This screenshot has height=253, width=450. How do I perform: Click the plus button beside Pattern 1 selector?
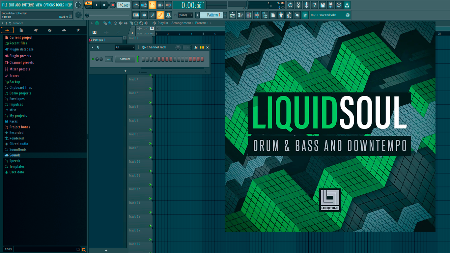(x=225, y=15)
